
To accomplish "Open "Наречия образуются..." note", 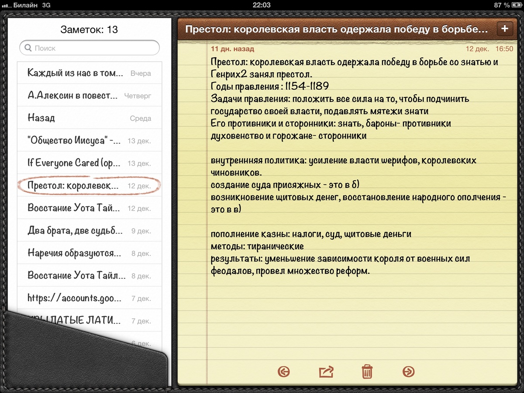I will pyautogui.click(x=90, y=253).
